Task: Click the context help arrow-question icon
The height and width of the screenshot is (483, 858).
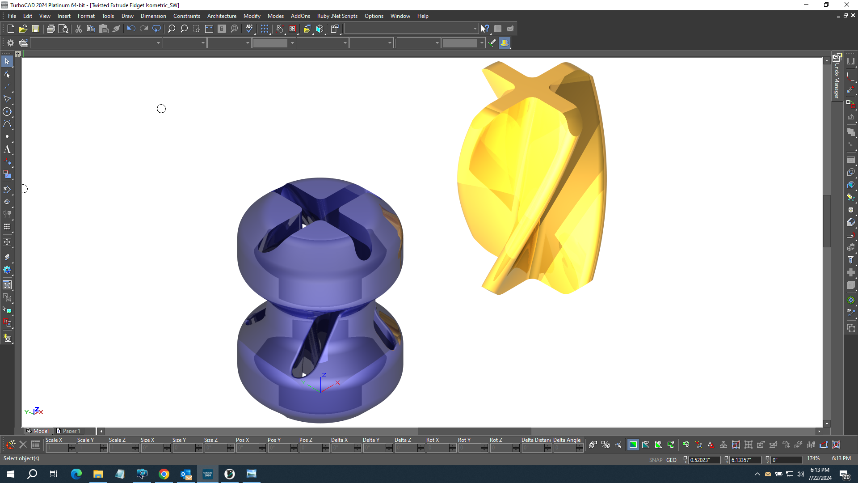Action: click(485, 29)
